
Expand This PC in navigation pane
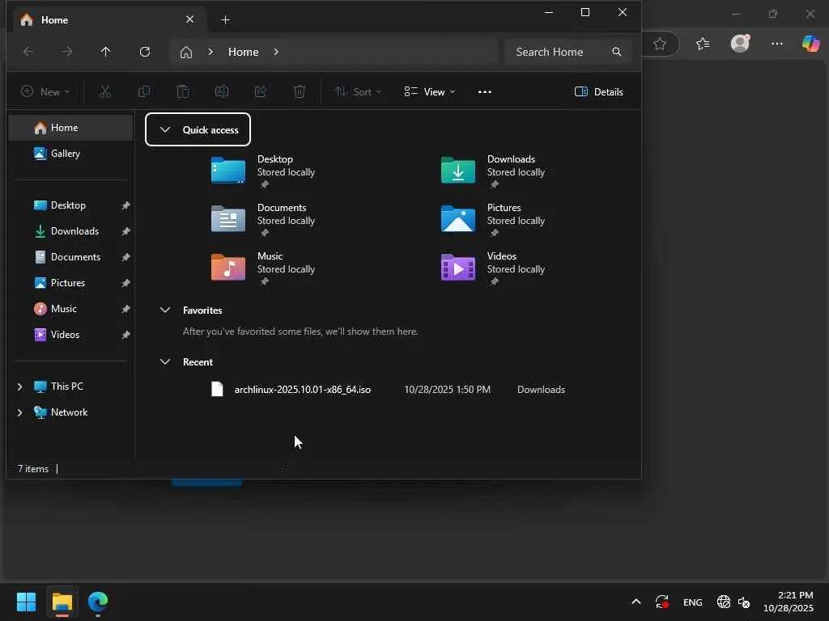20,387
